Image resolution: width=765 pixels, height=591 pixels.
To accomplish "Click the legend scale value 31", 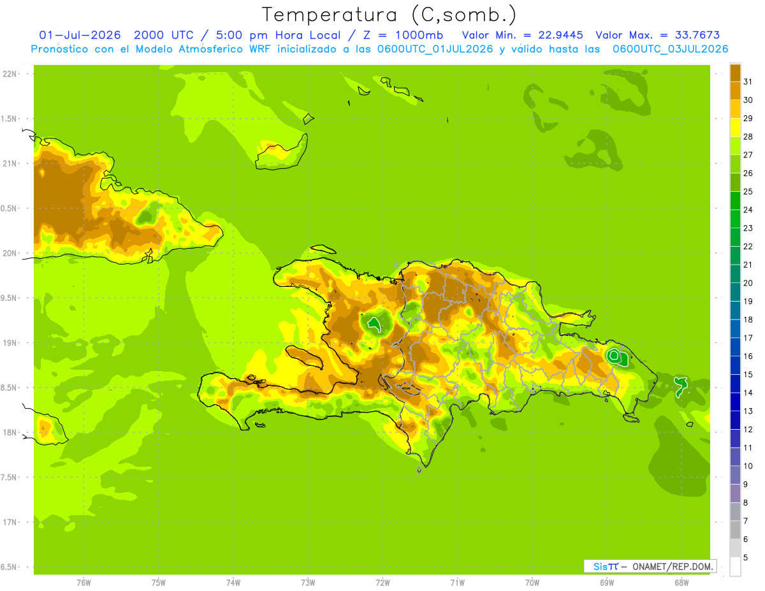I will coord(748,81).
